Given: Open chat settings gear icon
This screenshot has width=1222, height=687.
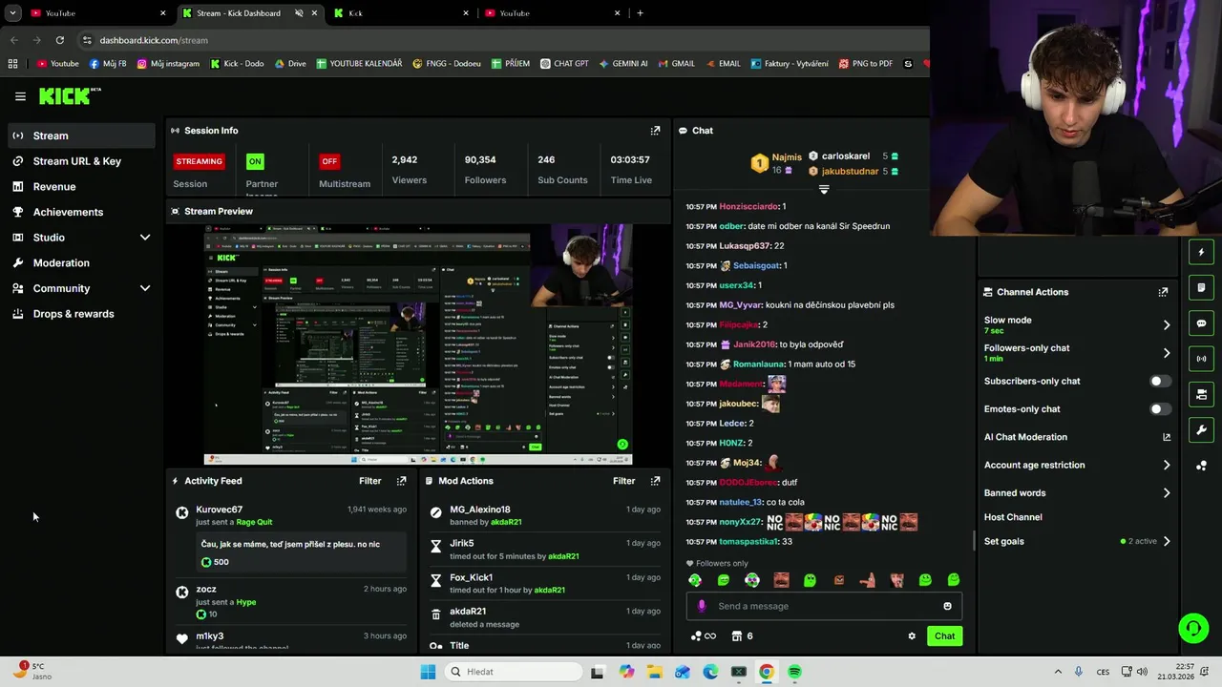Looking at the screenshot, I should point(912,636).
